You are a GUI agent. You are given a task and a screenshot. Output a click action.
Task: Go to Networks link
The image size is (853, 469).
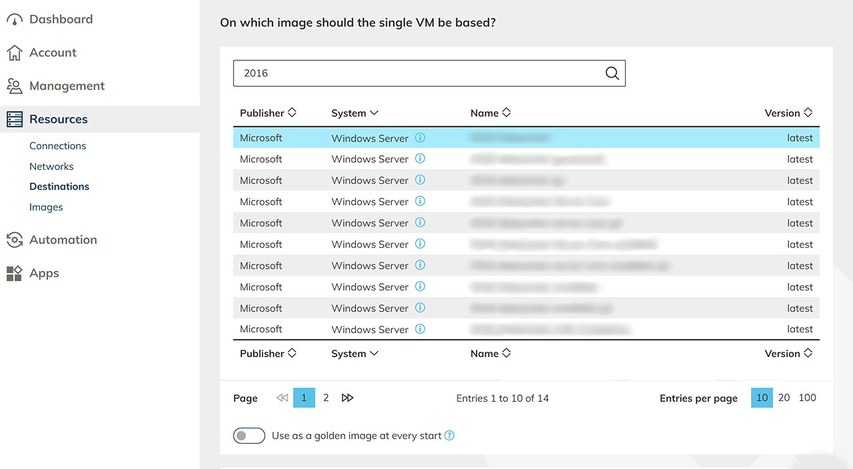coord(51,167)
